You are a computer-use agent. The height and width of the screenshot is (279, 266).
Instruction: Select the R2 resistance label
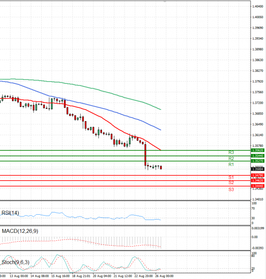pos(231,158)
